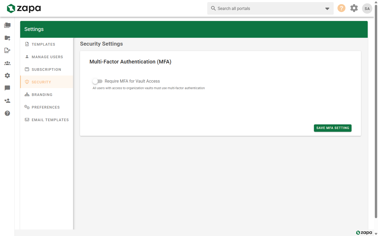Click the page vertical scrollbar
Screen dimensions: 378x236
click(x=376, y=111)
